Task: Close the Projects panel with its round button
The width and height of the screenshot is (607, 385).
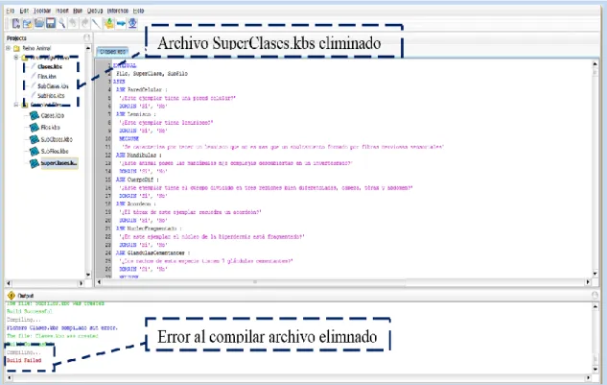Action: (87, 37)
